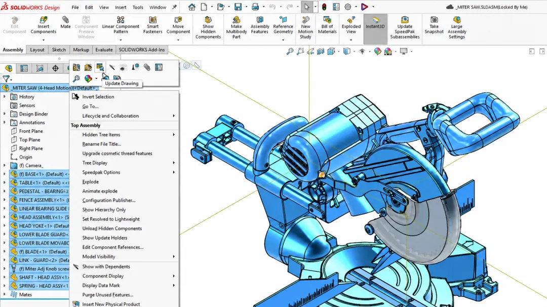This screenshot has height=307, width=547.
Task: Click Make Multibody Part
Action: click(x=236, y=28)
